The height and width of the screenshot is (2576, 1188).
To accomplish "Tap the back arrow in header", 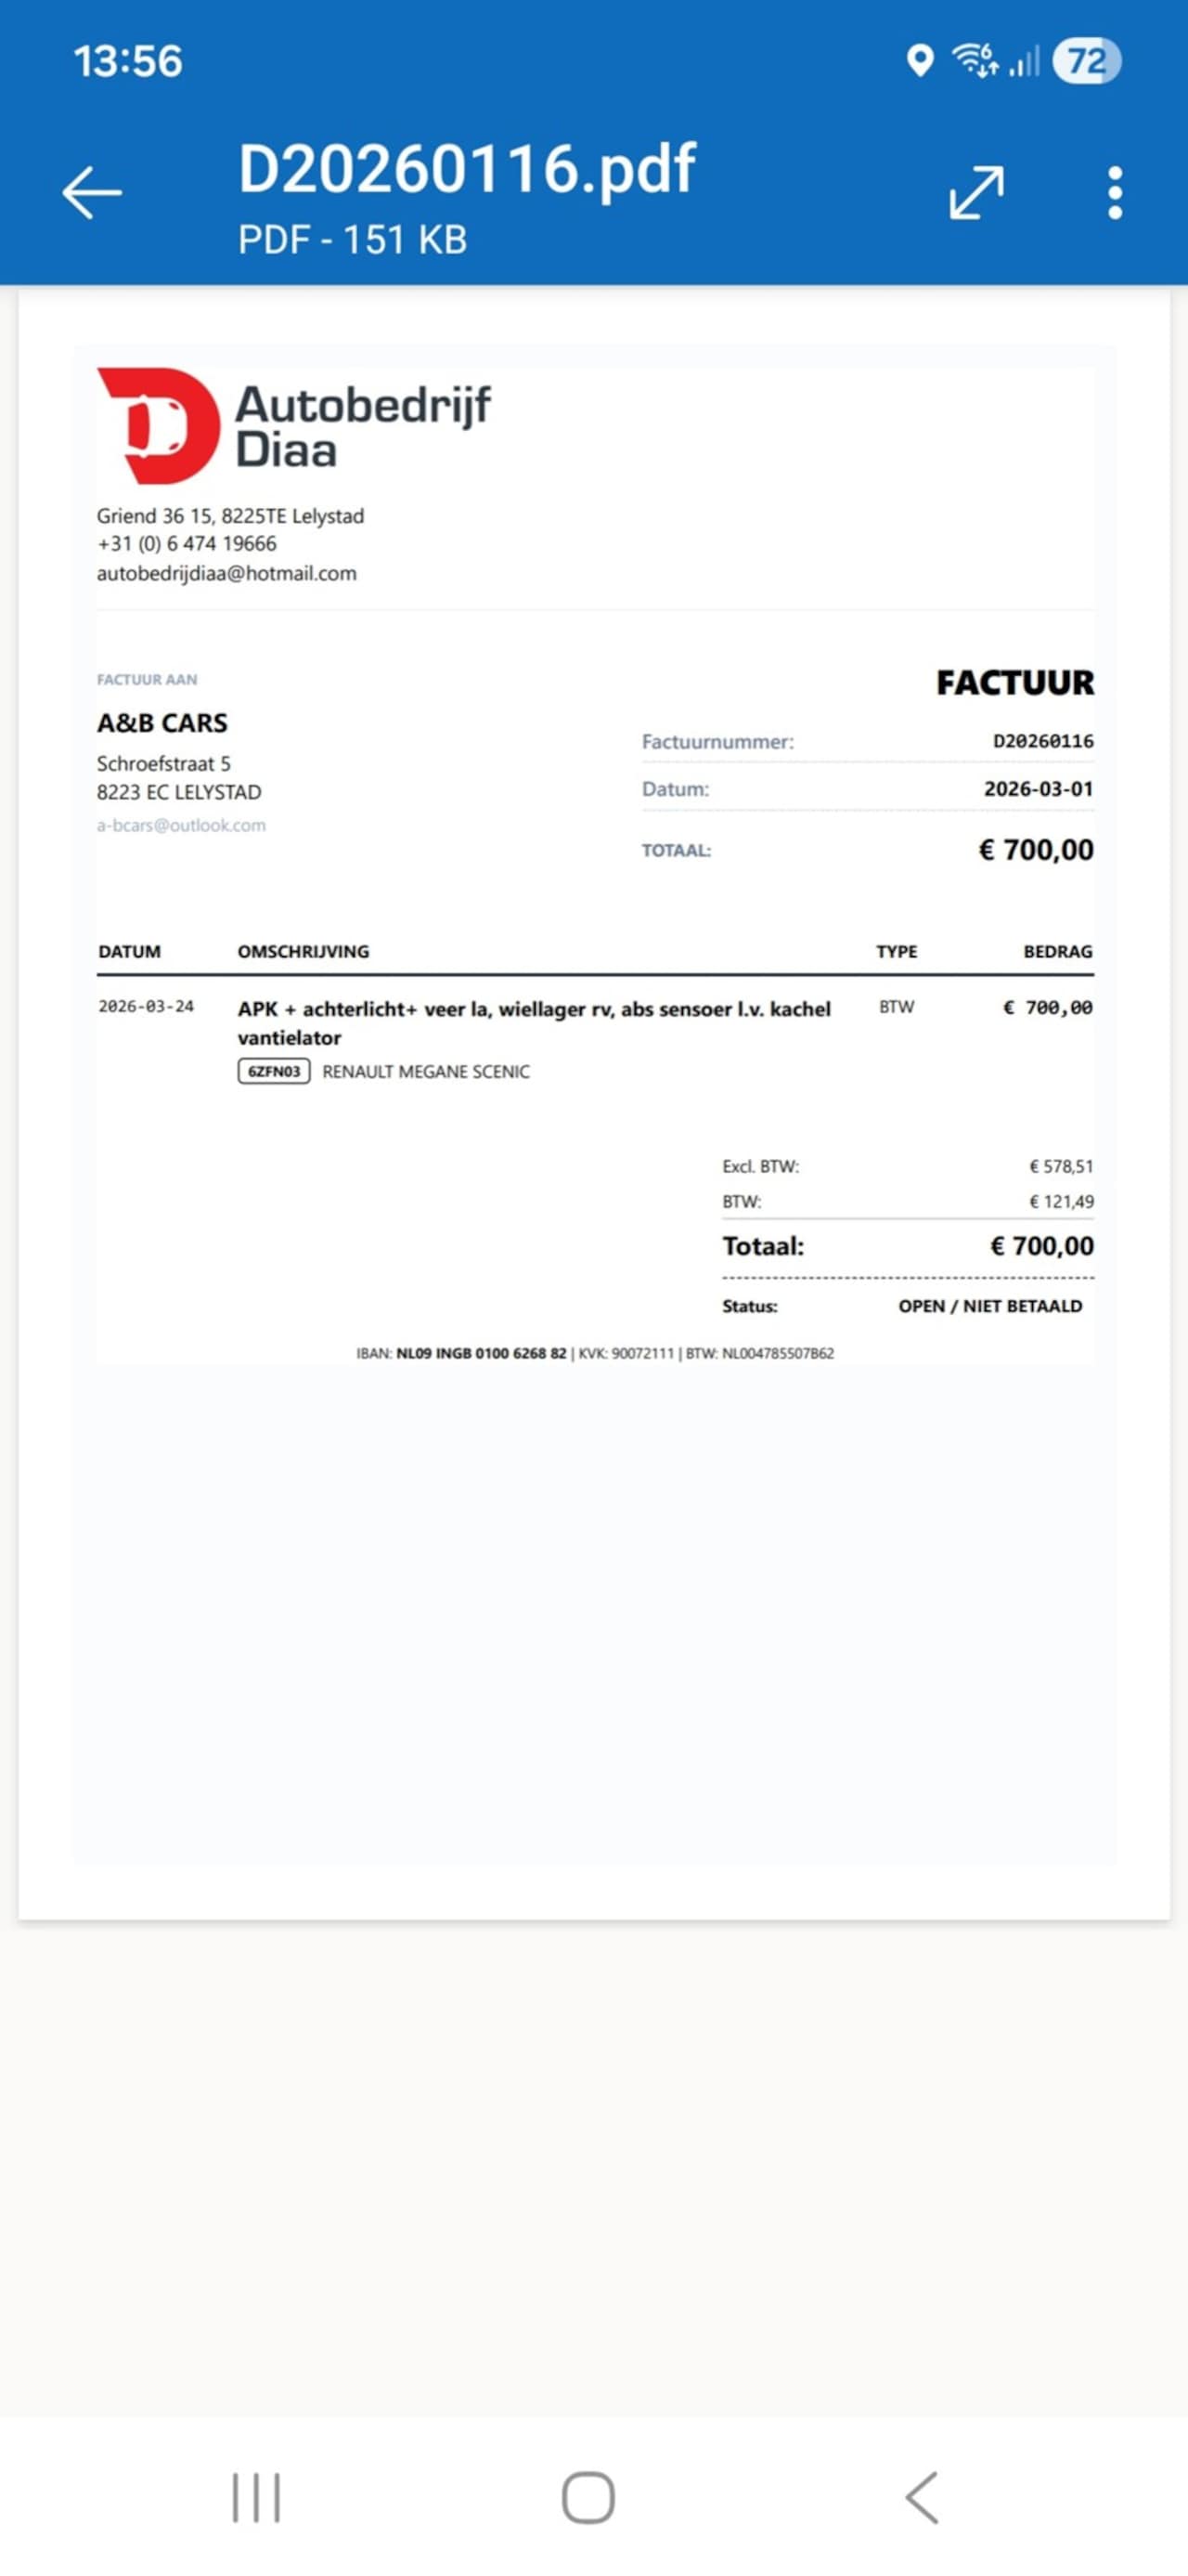I will click(x=92, y=192).
